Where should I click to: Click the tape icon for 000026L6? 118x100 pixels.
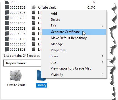tap(7, 12)
